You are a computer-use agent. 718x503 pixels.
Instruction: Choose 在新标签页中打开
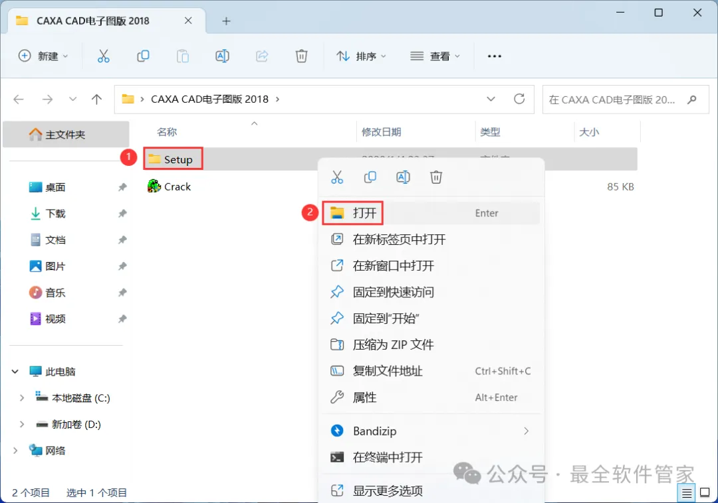click(431, 240)
